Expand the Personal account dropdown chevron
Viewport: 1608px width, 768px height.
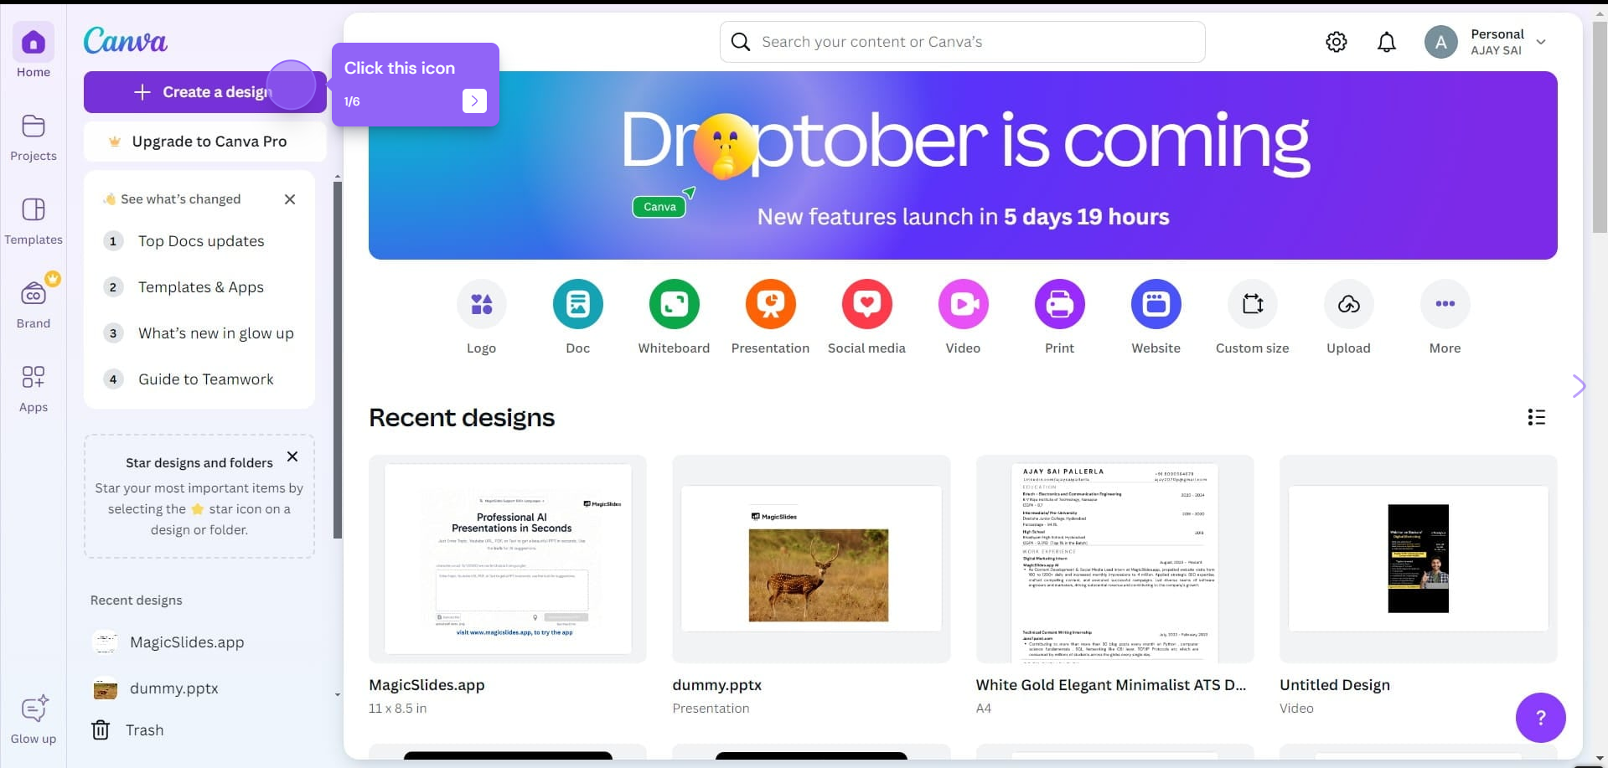point(1541,42)
